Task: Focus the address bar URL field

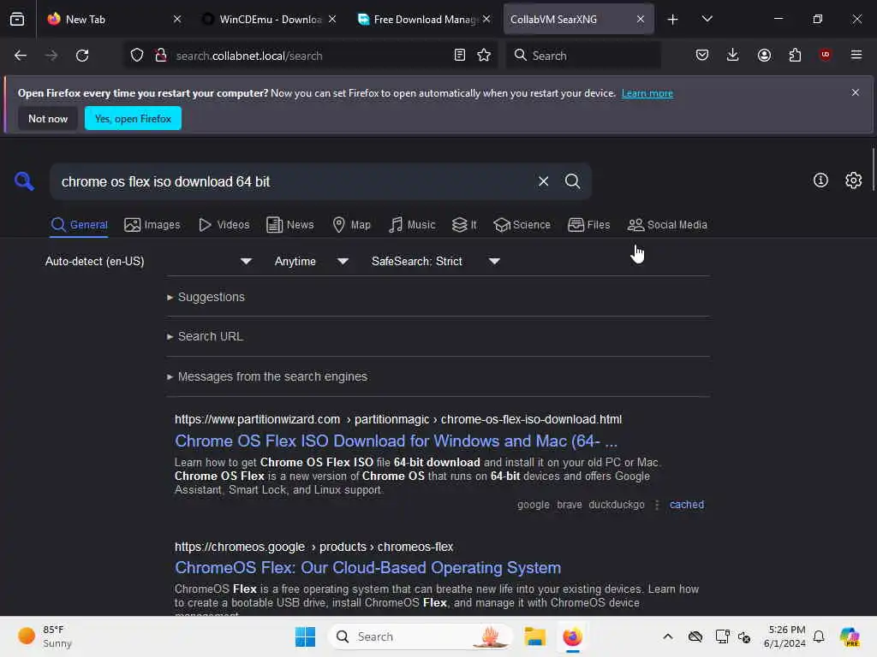Action: pyautogui.click(x=310, y=56)
